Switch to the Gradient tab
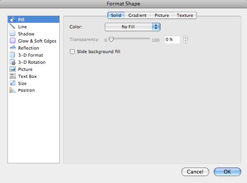The height and width of the screenshot is (183, 247). (x=137, y=15)
